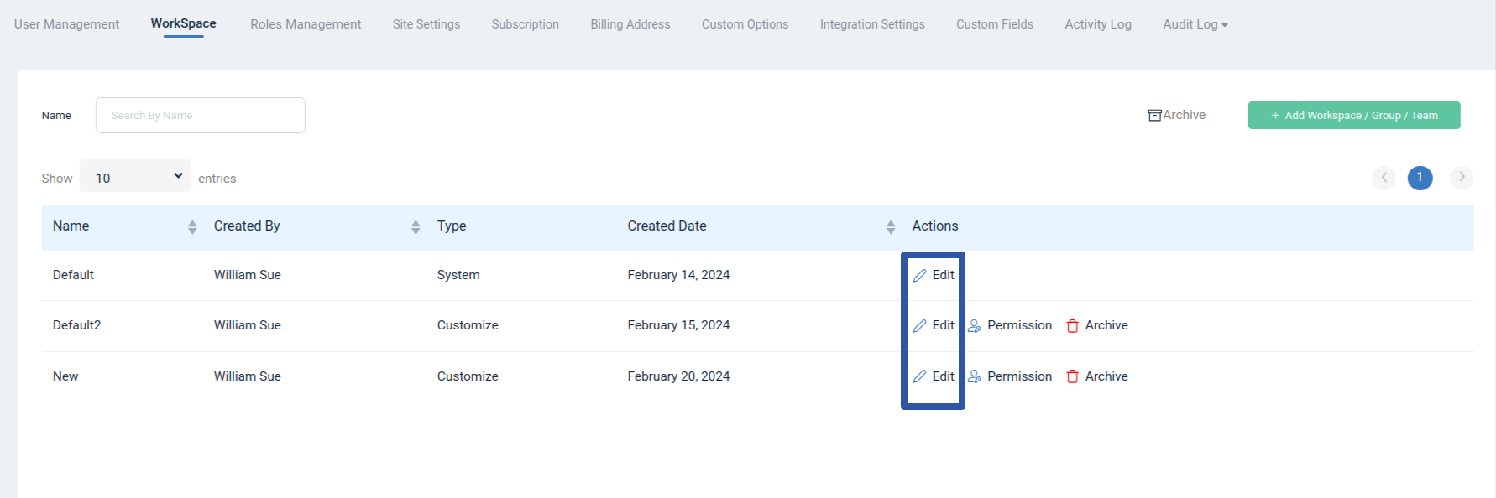Open the User Management tab
This screenshot has height=498, width=1496.
tap(66, 24)
